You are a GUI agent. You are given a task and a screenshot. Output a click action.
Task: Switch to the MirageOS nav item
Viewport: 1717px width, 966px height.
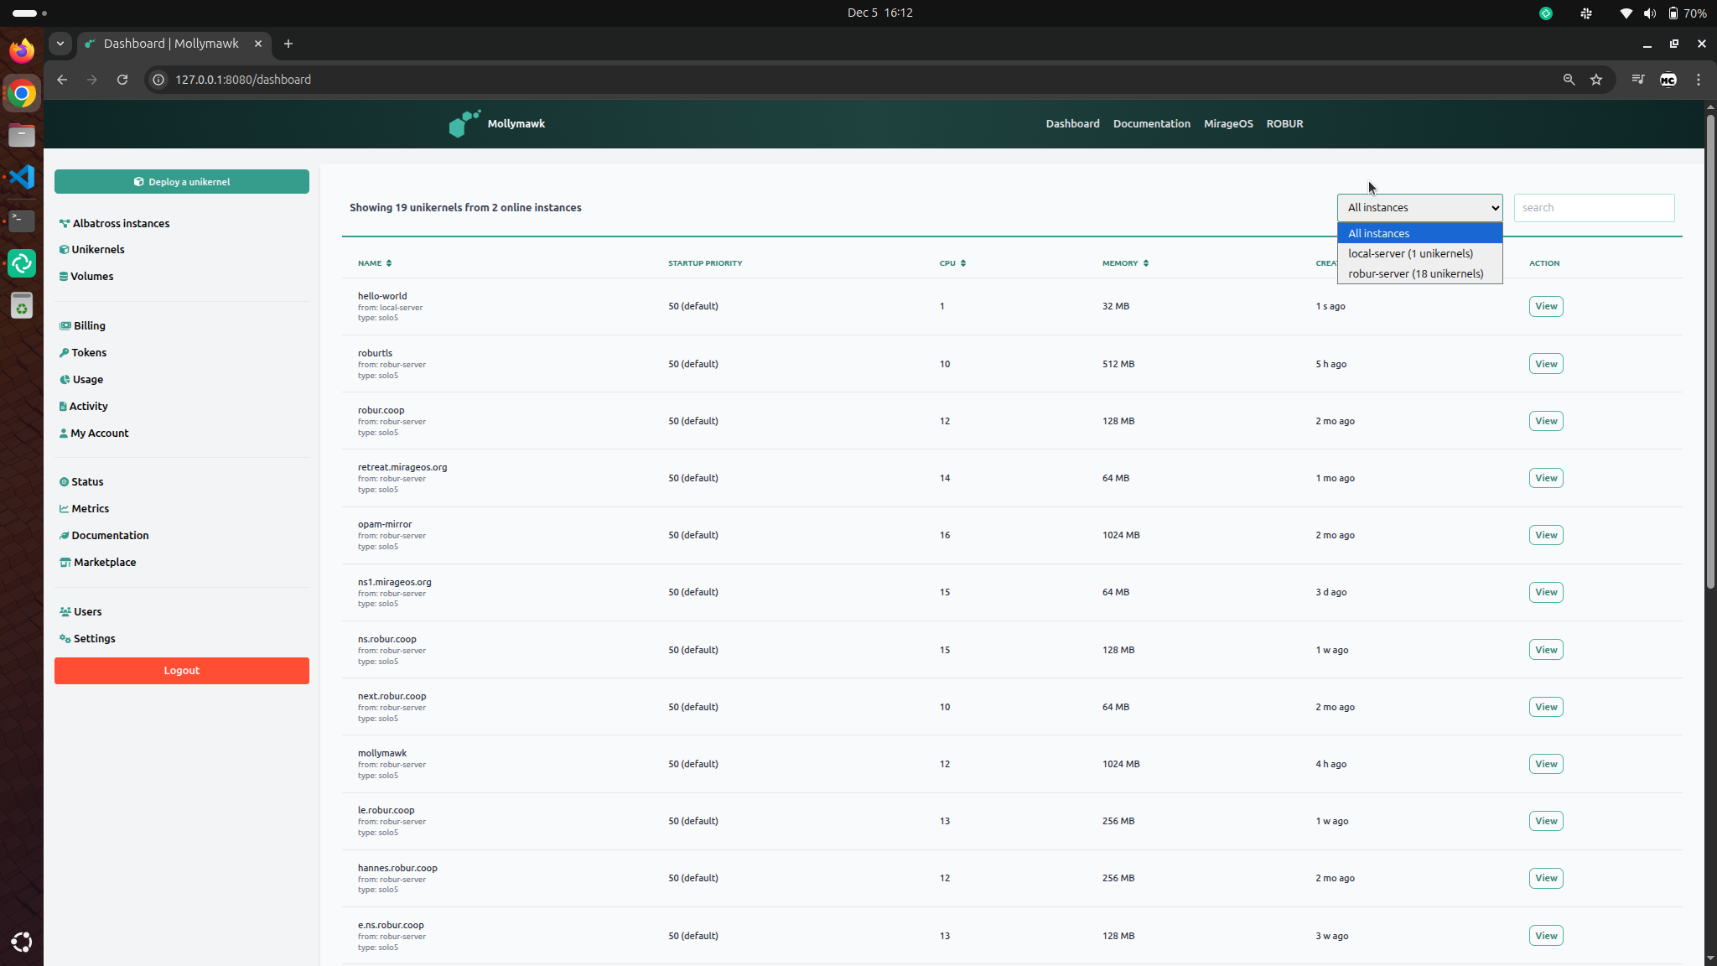(x=1227, y=123)
